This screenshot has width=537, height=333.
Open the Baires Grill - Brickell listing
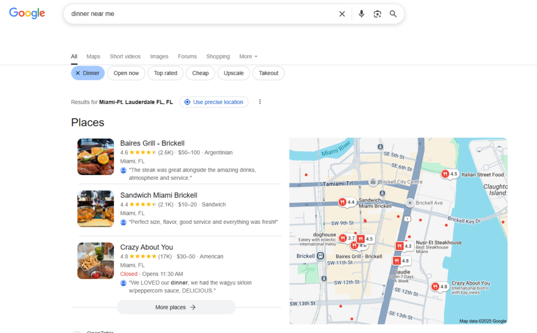click(152, 143)
